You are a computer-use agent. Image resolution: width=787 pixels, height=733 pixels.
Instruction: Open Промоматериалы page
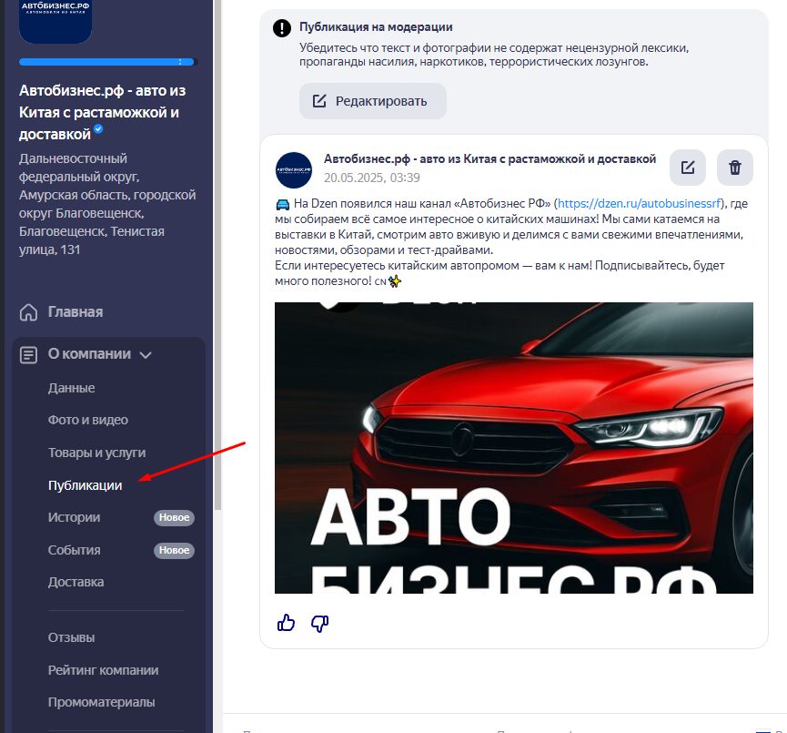pos(101,702)
